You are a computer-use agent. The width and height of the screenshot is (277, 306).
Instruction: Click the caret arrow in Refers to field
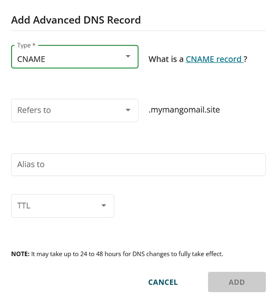point(128,110)
